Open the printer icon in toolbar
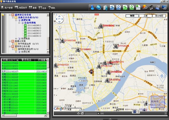 tap(151, 8)
